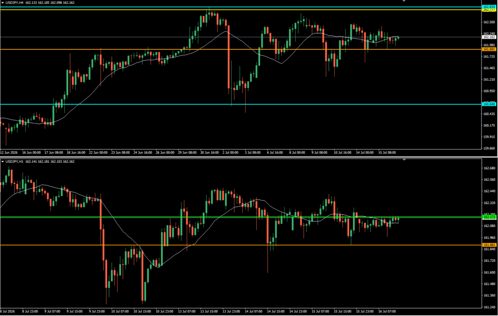498x316 pixels.
Task: Select the orange 161.881 label on the H1 chart
Action: click(x=489, y=245)
